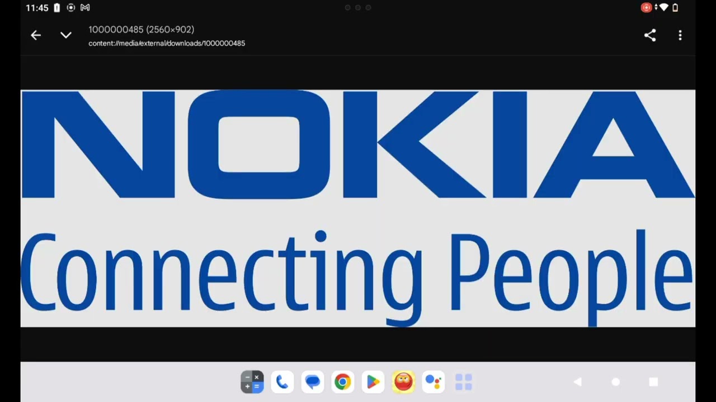Tap the Android back navigation triangle
The height and width of the screenshot is (402, 716).
tap(578, 382)
